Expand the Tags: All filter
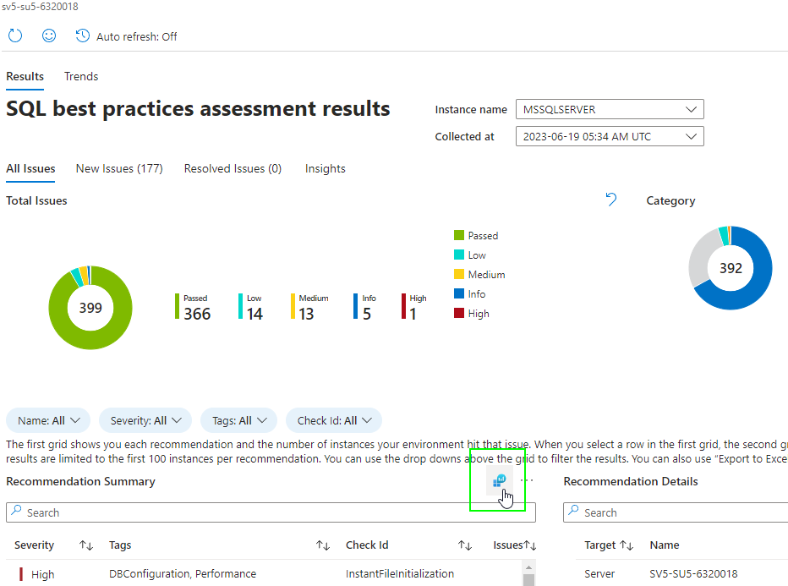Image resolution: width=788 pixels, height=586 pixels. [238, 420]
